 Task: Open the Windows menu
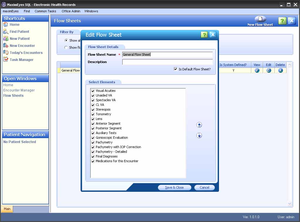coord(91,11)
